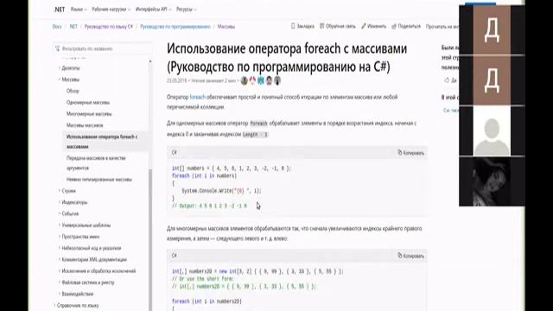Click the filter by title input field
The image size is (553, 311).
point(103,48)
